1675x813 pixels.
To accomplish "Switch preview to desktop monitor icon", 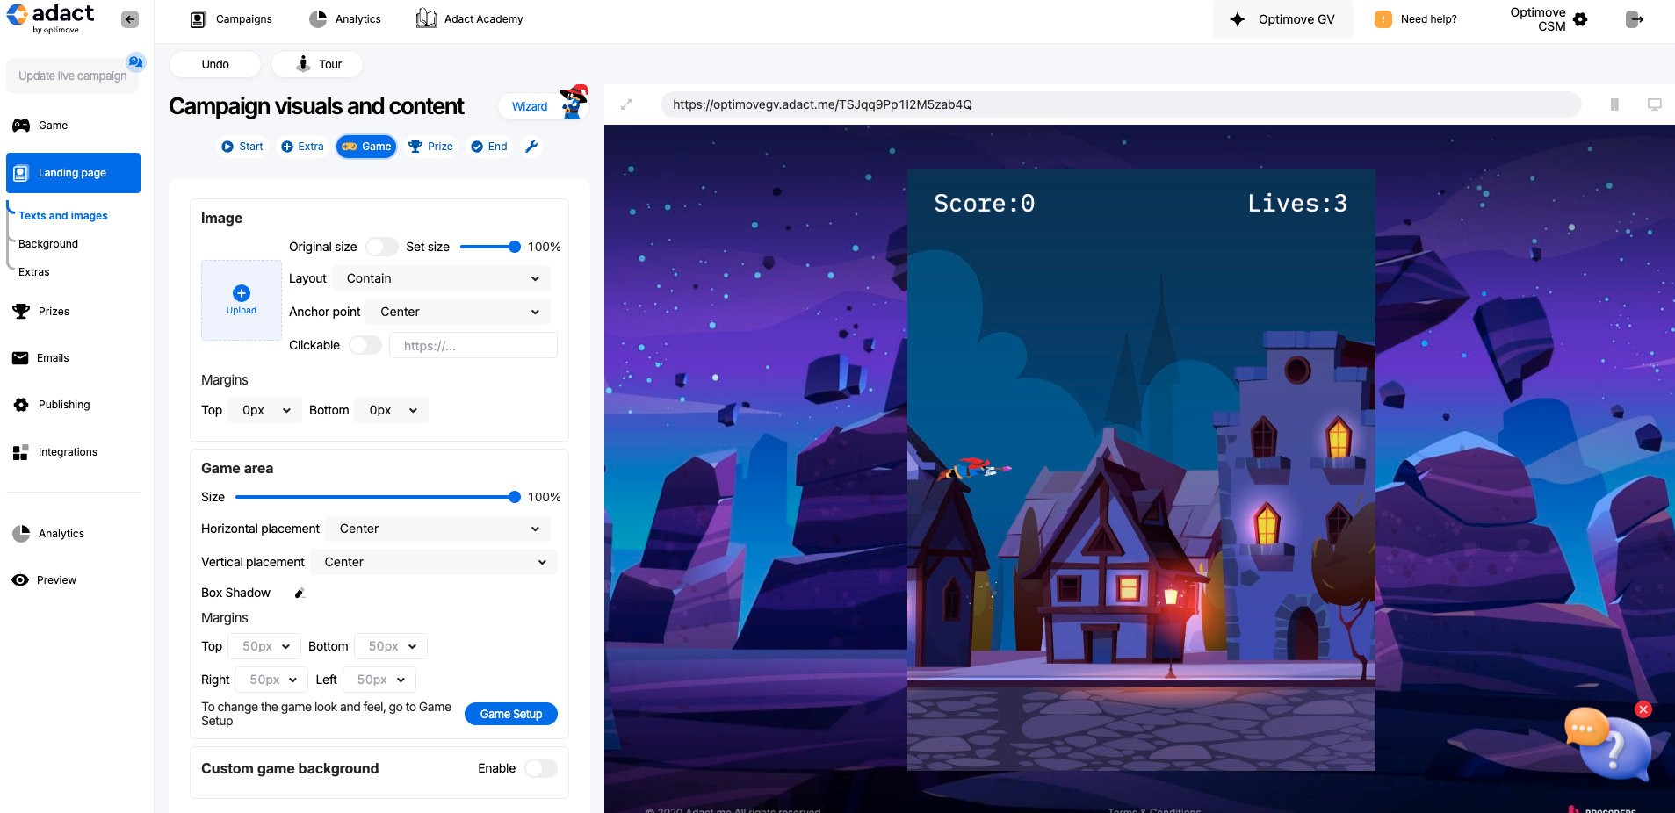I will pyautogui.click(x=1655, y=104).
